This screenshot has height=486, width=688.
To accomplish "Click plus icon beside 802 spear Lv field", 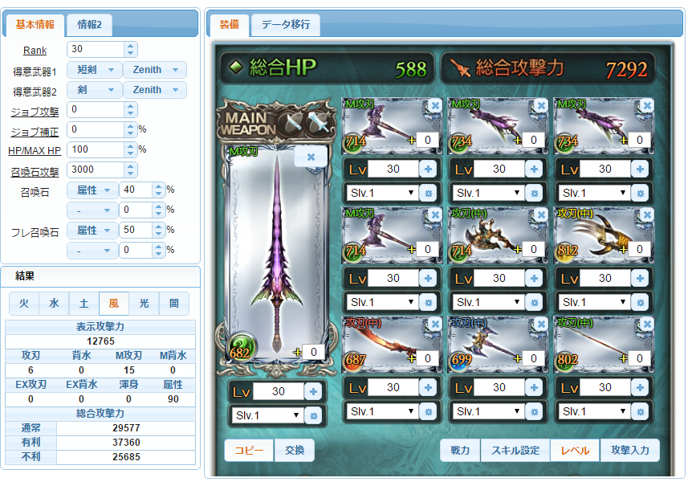I will coord(640,387).
